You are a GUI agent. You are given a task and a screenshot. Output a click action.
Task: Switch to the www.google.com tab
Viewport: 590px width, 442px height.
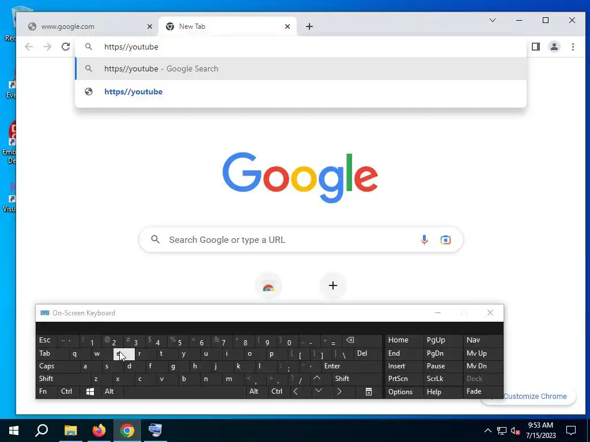click(x=86, y=26)
